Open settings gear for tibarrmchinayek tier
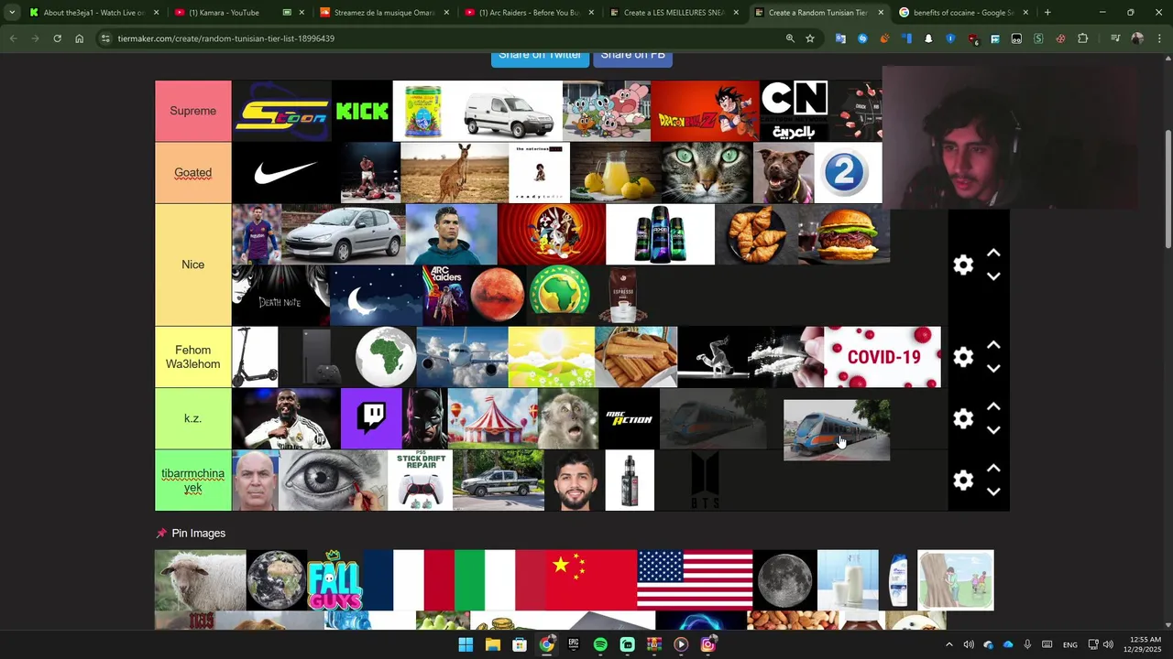The height and width of the screenshot is (659, 1173). pyautogui.click(x=963, y=481)
